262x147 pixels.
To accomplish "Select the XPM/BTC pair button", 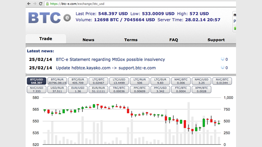I will pos(202,89).
